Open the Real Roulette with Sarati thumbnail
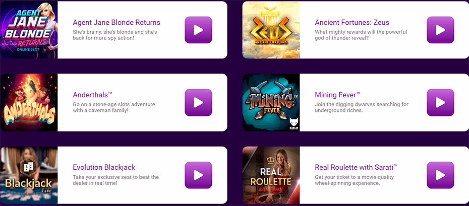The width and height of the screenshot is (469, 206). (271, 175)
